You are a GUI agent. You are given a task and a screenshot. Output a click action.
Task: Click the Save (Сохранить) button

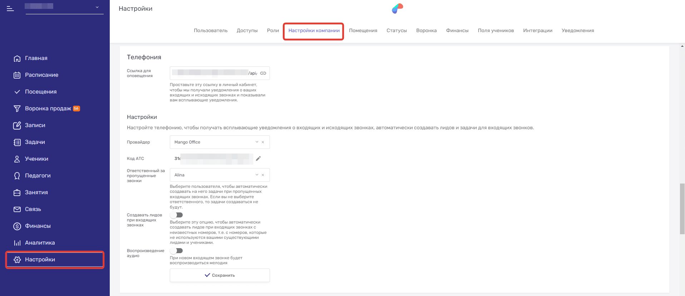click(220, 275)
